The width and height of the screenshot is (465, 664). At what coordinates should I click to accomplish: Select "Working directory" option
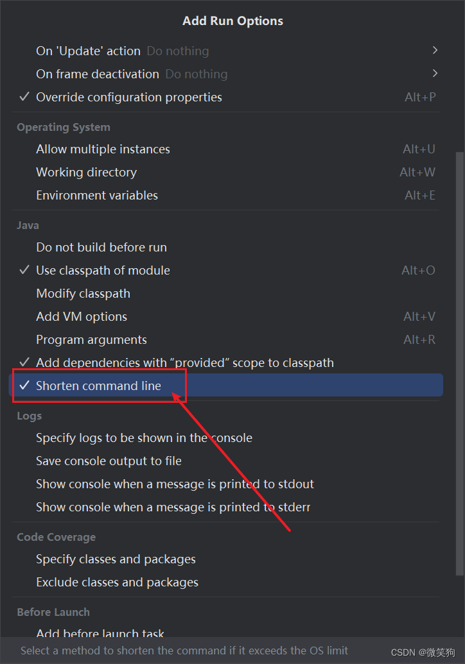click(x=86, y=172)
